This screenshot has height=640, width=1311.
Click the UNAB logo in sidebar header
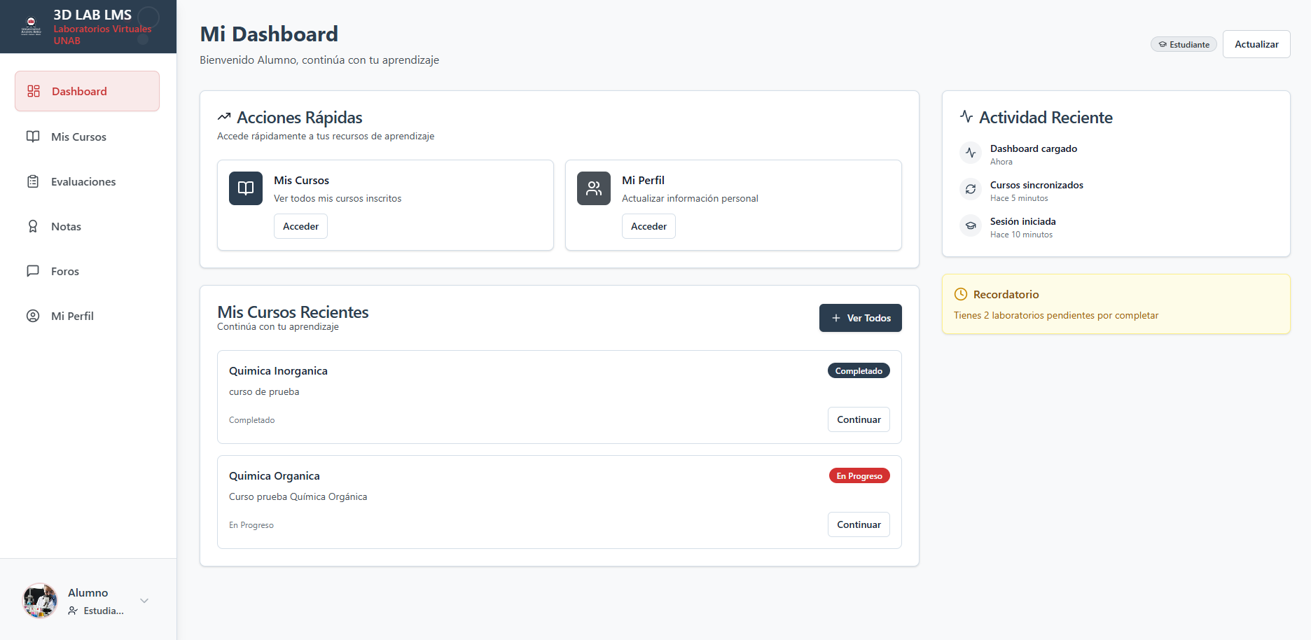[x=31, y=26]
